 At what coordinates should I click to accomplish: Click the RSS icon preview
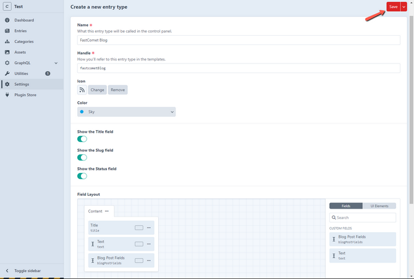click(x=82, y=90)
